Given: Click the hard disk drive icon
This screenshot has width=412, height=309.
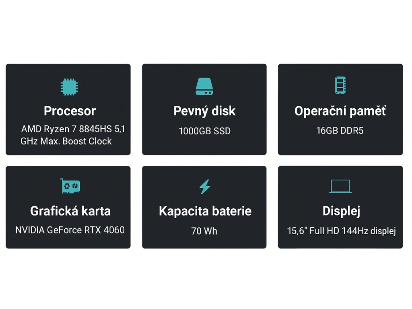Looking at the screenshot, I should click(204, 87).
